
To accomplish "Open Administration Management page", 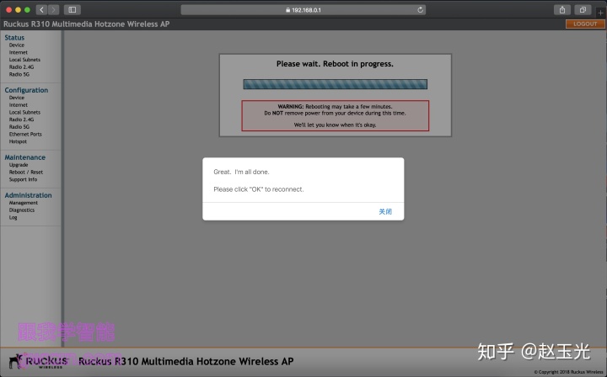I will [x=24, y=203].
